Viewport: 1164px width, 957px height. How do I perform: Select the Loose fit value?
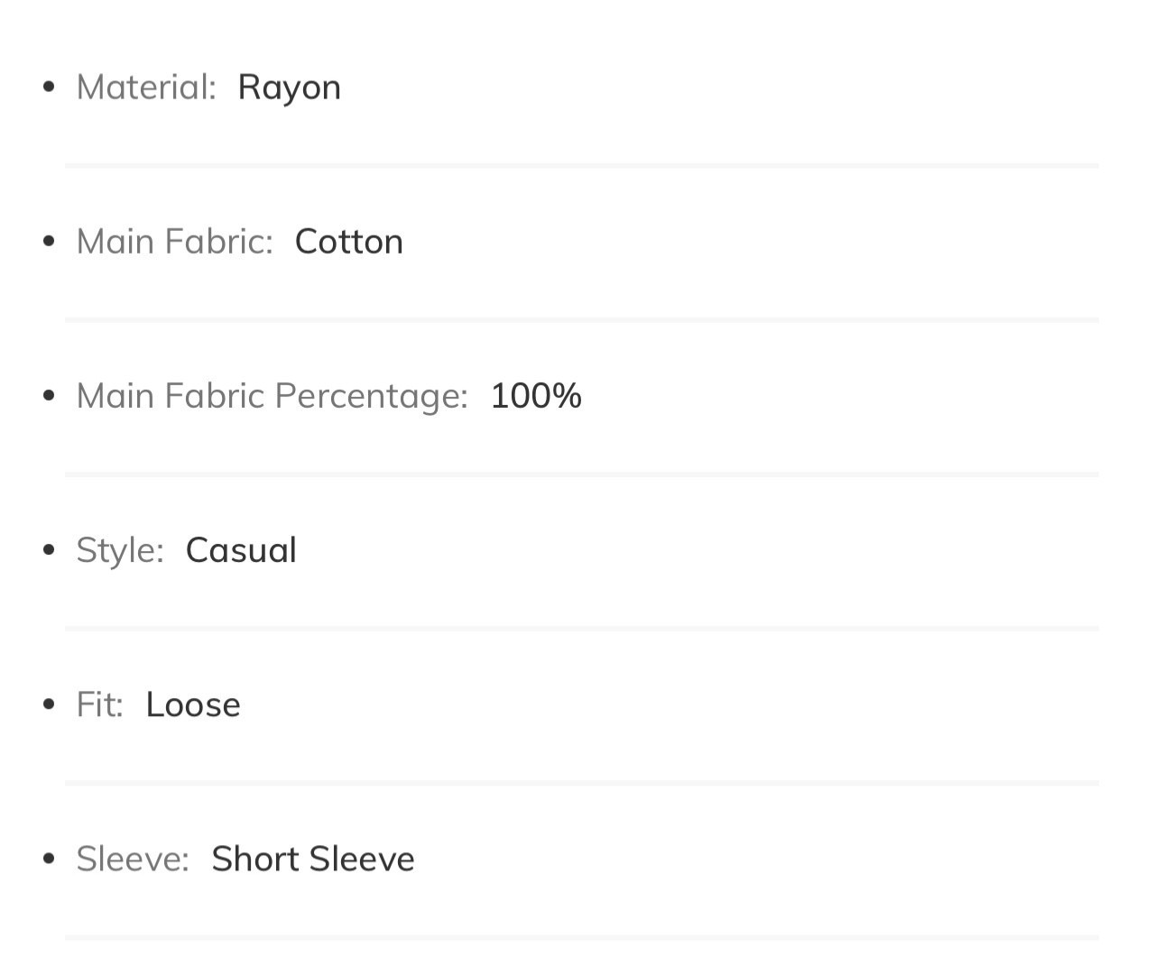click(x=193, y=704)
